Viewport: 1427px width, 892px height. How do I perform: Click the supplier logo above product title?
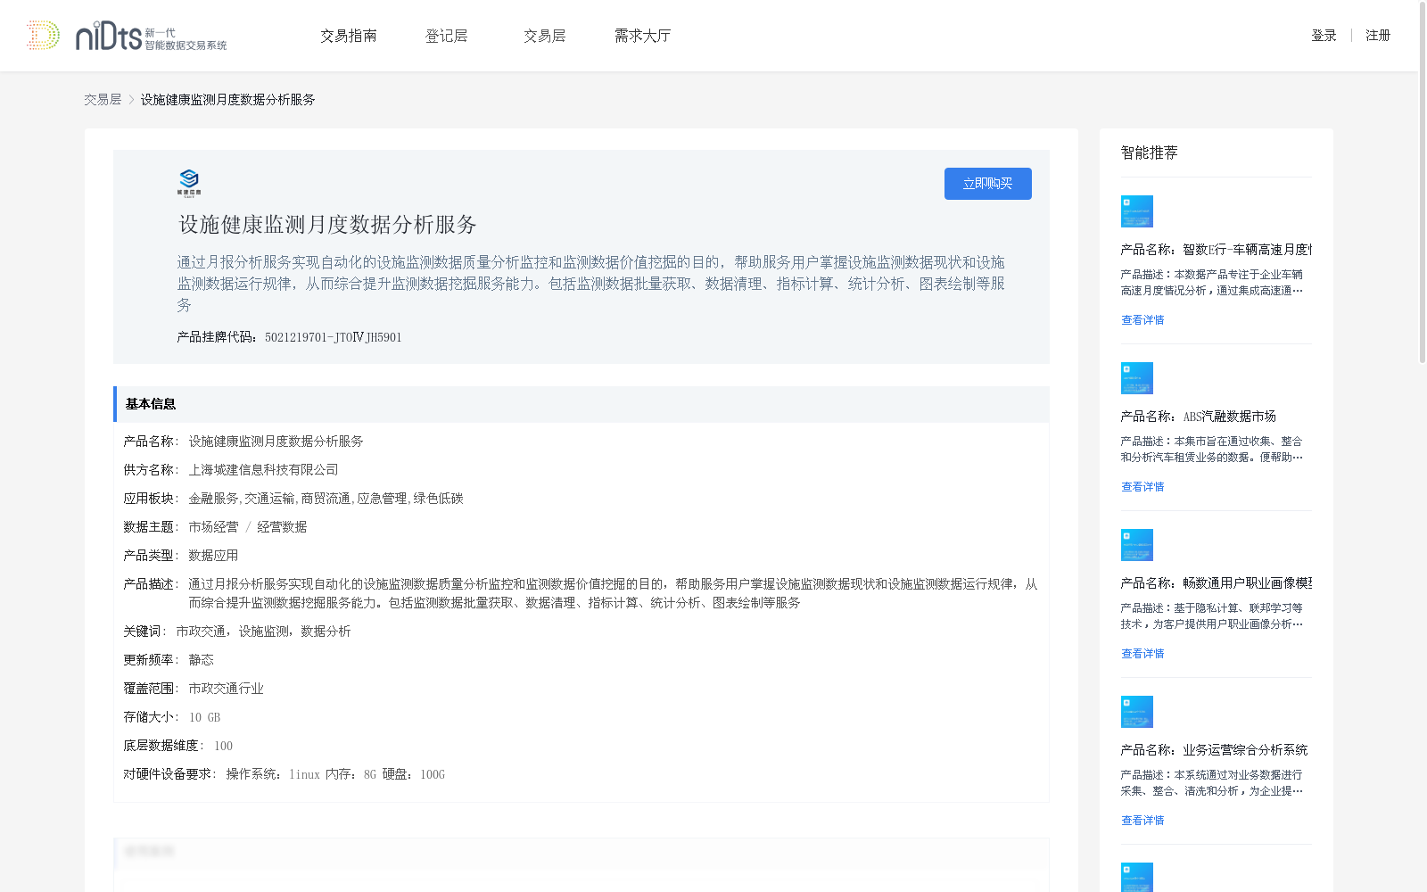point(189,183)
